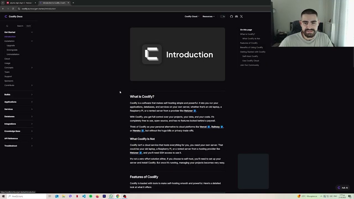Open the X (Twitter) icon link in header

[241, 17]
